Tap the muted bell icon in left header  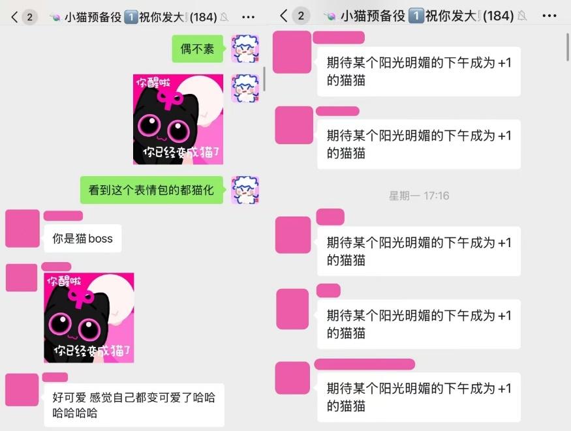[x=224, y=17]
